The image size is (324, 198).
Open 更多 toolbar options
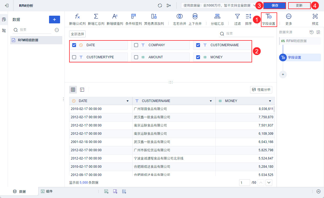coord(289,19)
